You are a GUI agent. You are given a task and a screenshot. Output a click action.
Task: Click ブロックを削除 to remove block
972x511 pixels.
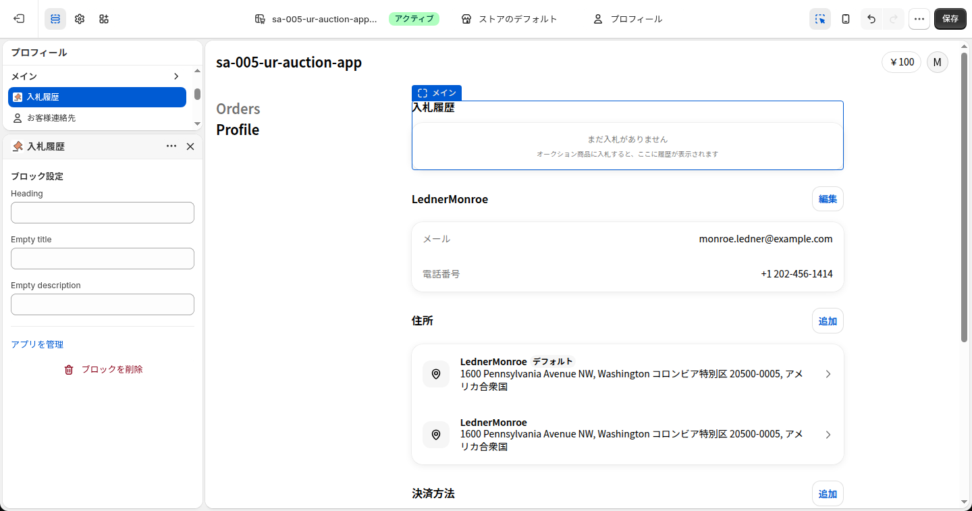tap(103, 369)
